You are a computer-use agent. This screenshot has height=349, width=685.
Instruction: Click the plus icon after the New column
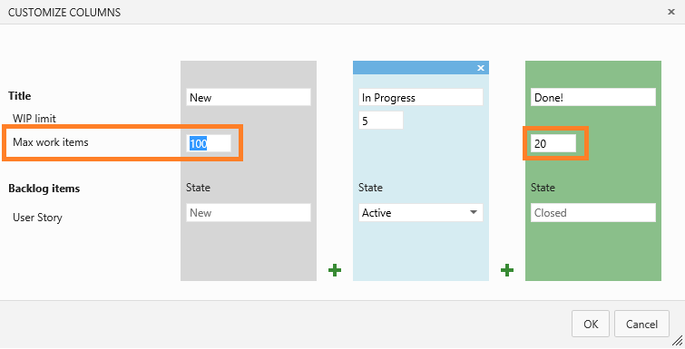[335, 270]
